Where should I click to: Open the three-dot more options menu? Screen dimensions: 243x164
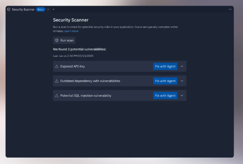[230, 10]
